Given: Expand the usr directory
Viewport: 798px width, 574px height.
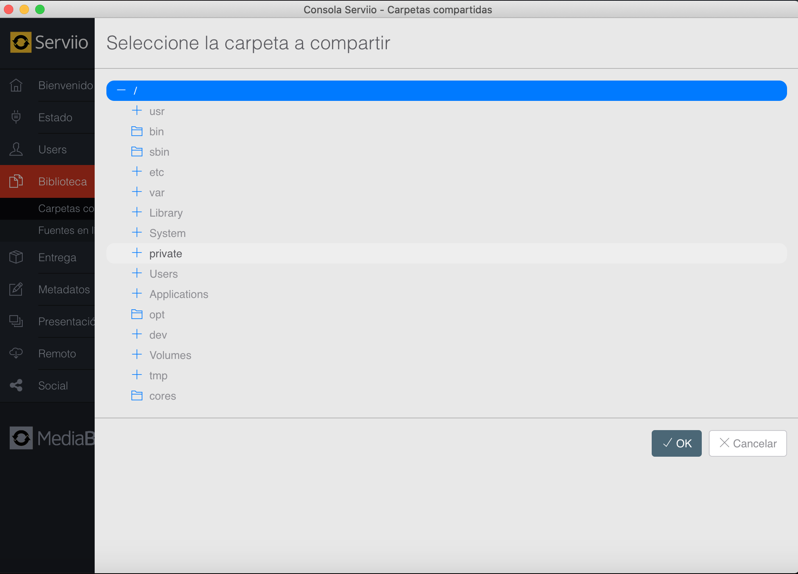Looking at the screenshot, I should pyautogui.click(x=137, y=111).
